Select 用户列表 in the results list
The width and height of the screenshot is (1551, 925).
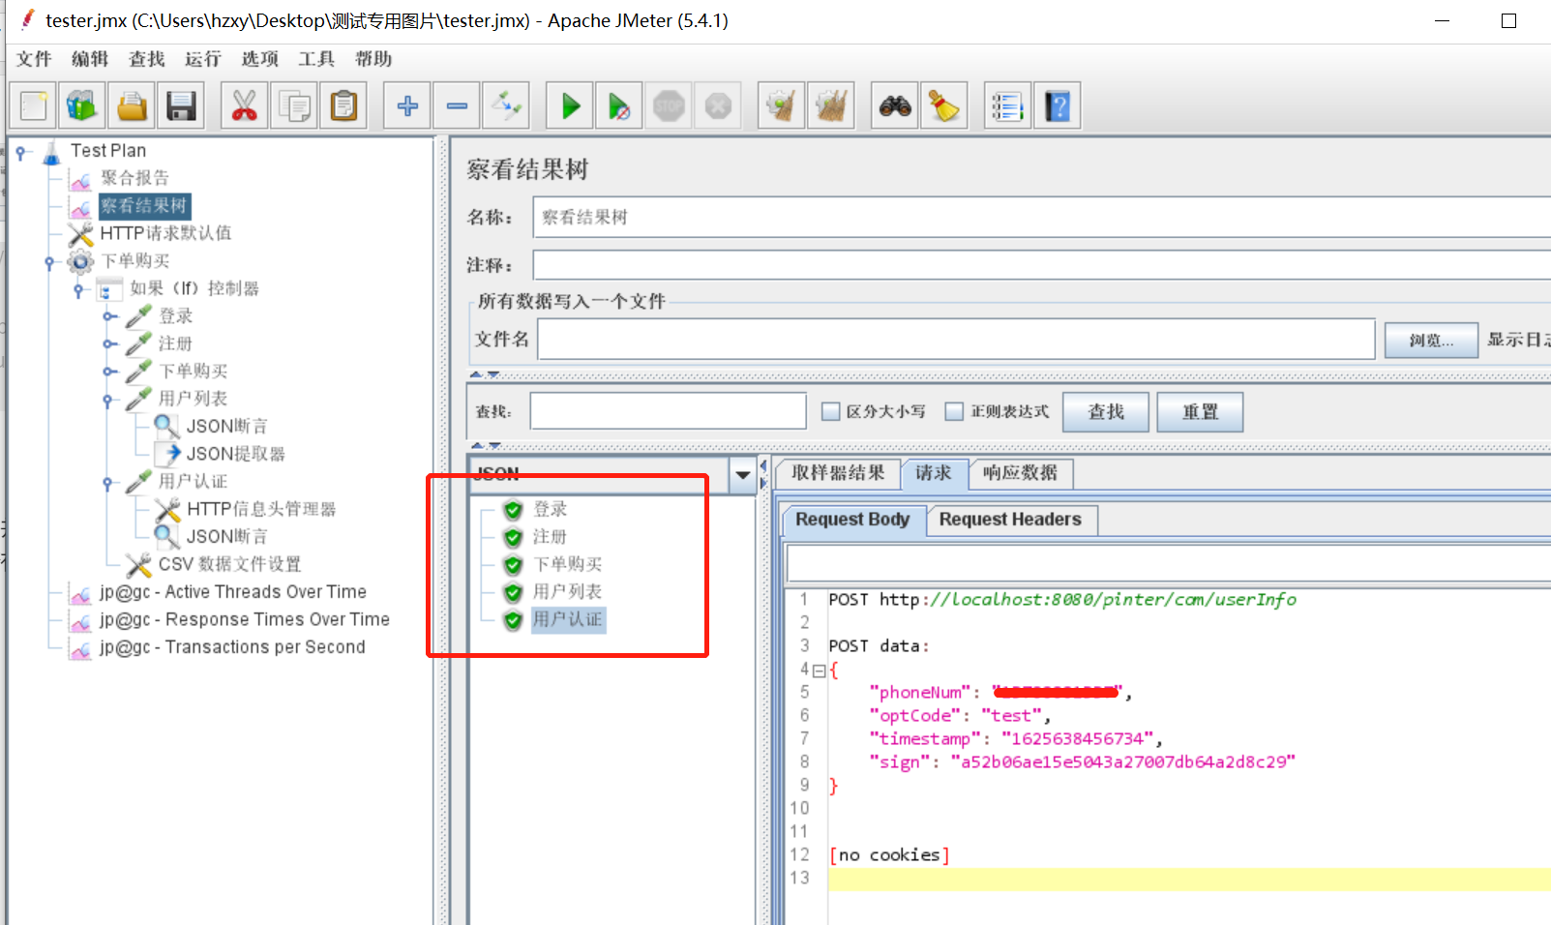(567, 591)
